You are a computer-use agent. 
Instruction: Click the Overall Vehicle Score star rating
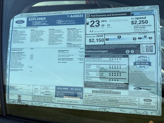(x=115, y=59)
